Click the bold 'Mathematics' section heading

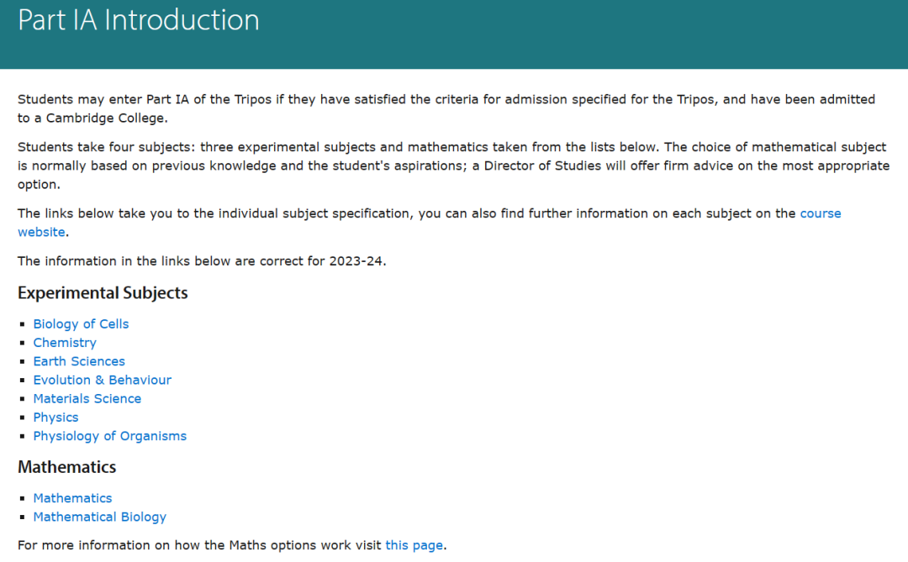66,467
